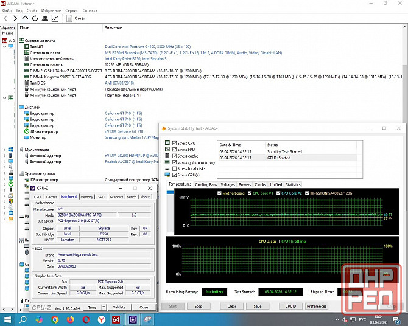This screenshot has height=326, width=408.
Task: Switch to the Memory tab in CPU-Z
Action: point(86,197)
